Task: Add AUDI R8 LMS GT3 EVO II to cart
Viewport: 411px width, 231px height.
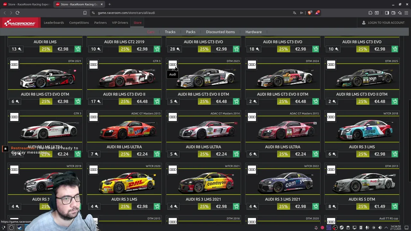Action: (x=157, y=101)
